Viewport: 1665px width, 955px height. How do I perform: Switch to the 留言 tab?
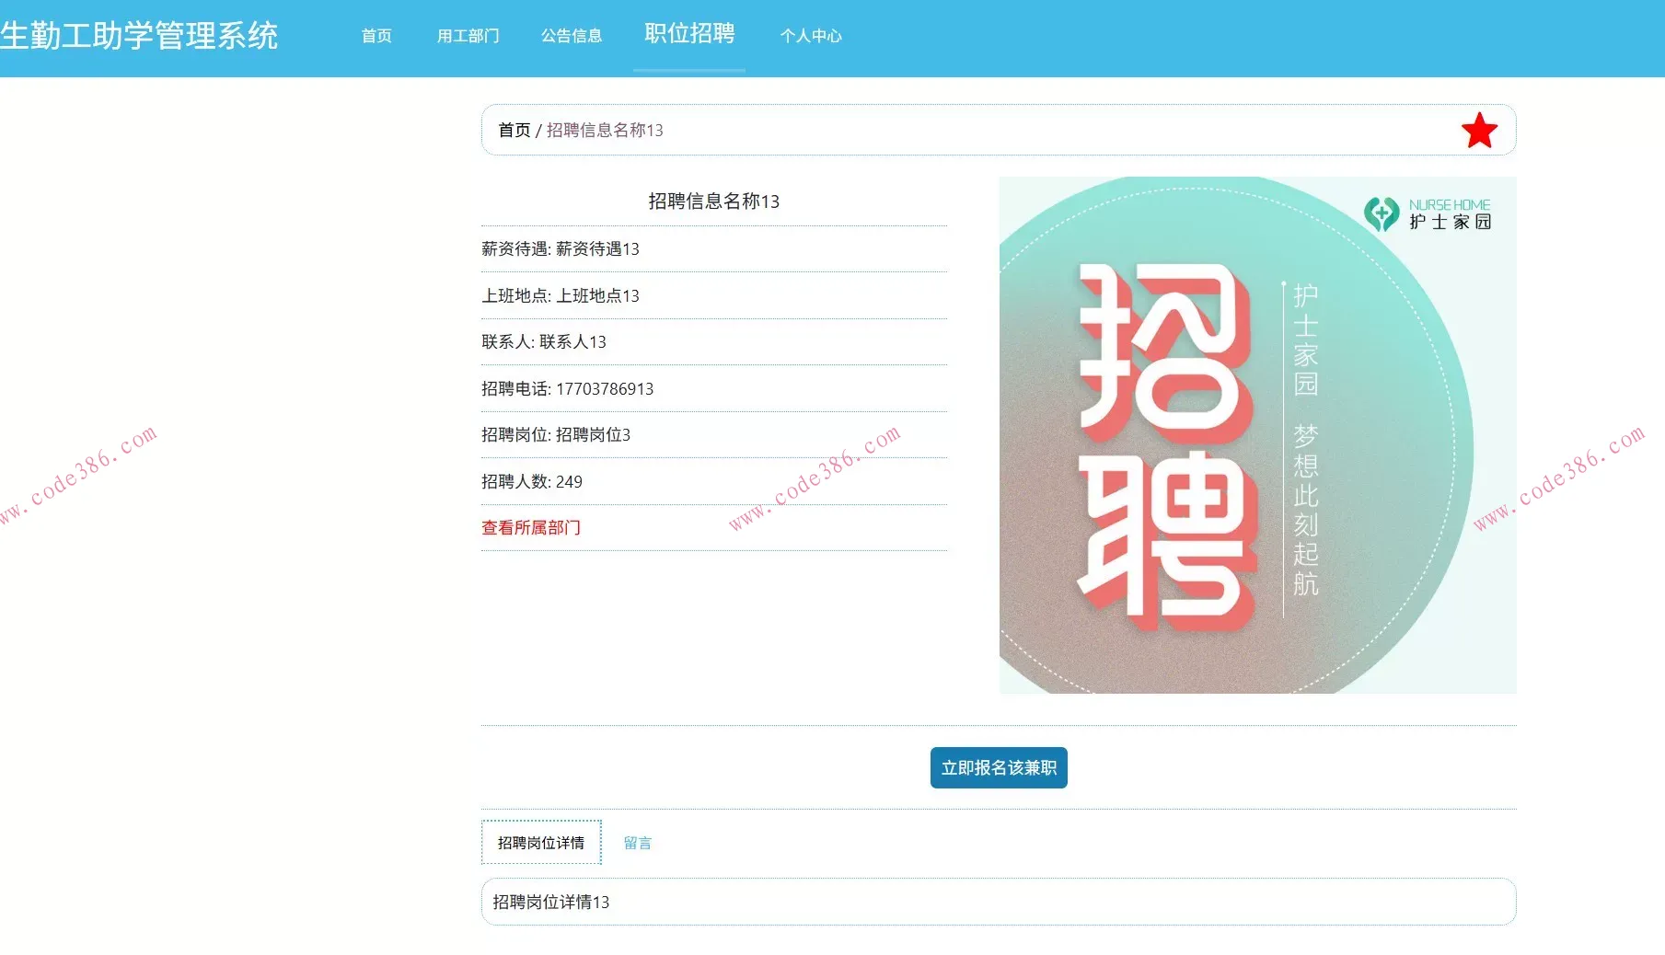(638, 842)
